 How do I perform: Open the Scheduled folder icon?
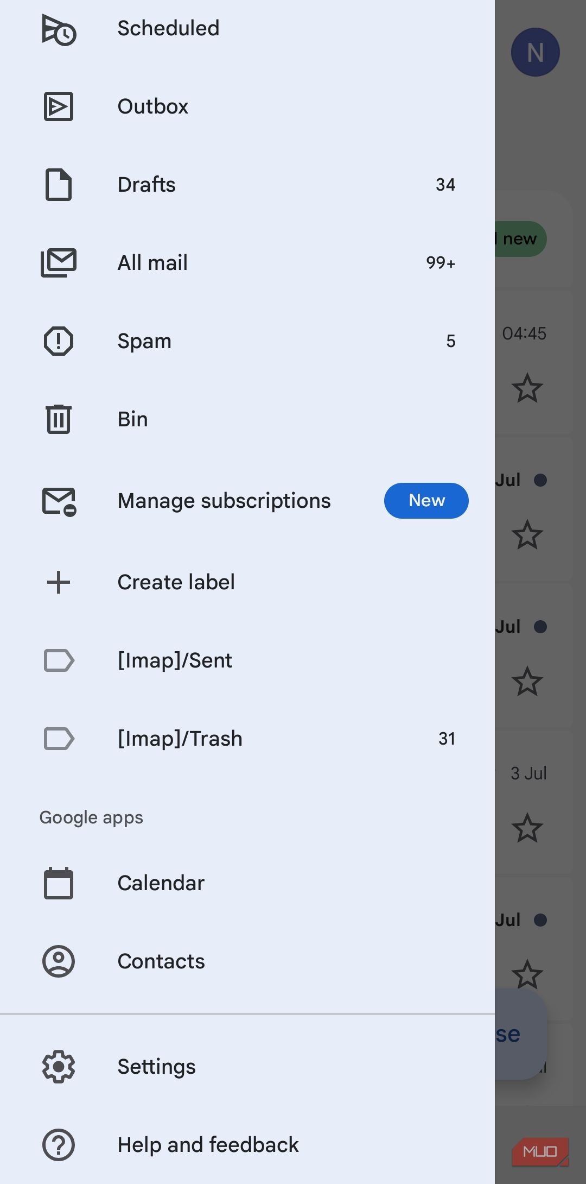(x=59, y=30)
